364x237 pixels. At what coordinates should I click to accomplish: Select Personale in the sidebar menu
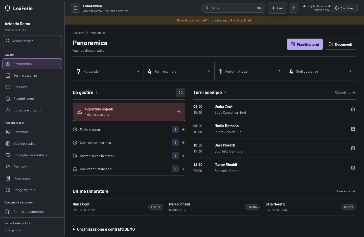pyautogui.click(x=32, y=132)
